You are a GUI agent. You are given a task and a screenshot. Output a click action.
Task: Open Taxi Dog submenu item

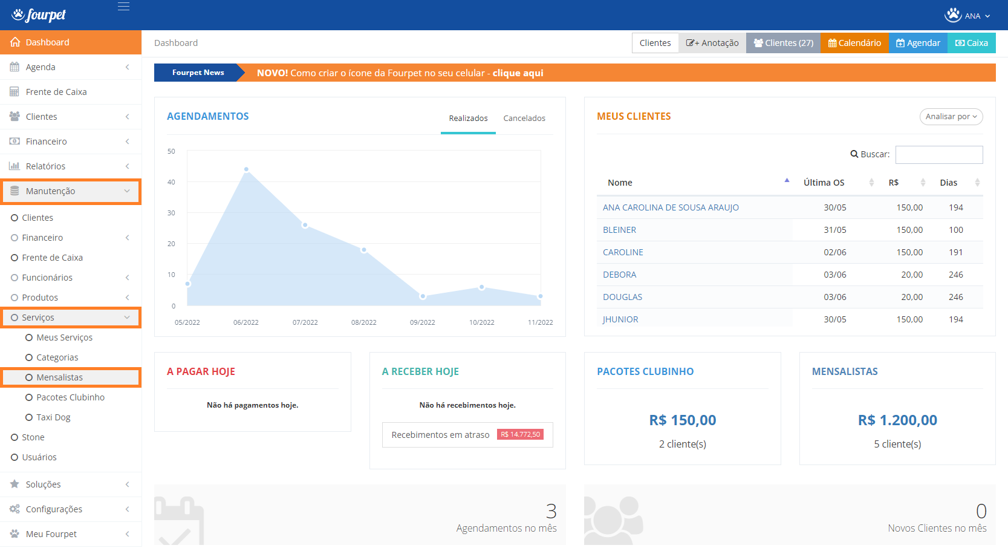point(48,417)
